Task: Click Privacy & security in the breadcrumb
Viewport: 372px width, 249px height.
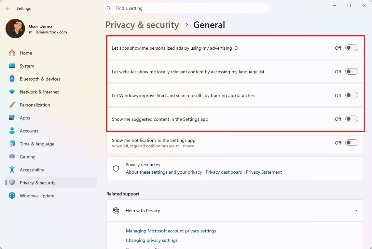Action: point(142,25)
